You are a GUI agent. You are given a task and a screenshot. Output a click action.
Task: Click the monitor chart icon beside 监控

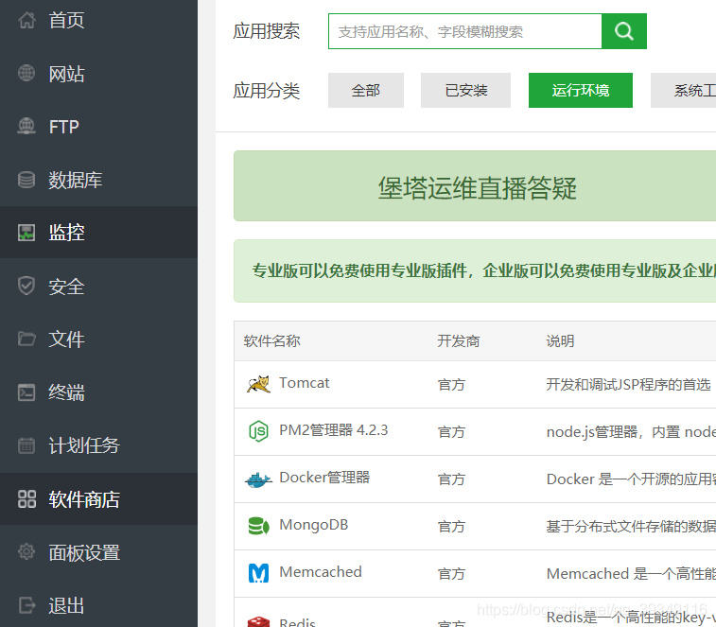26,233
